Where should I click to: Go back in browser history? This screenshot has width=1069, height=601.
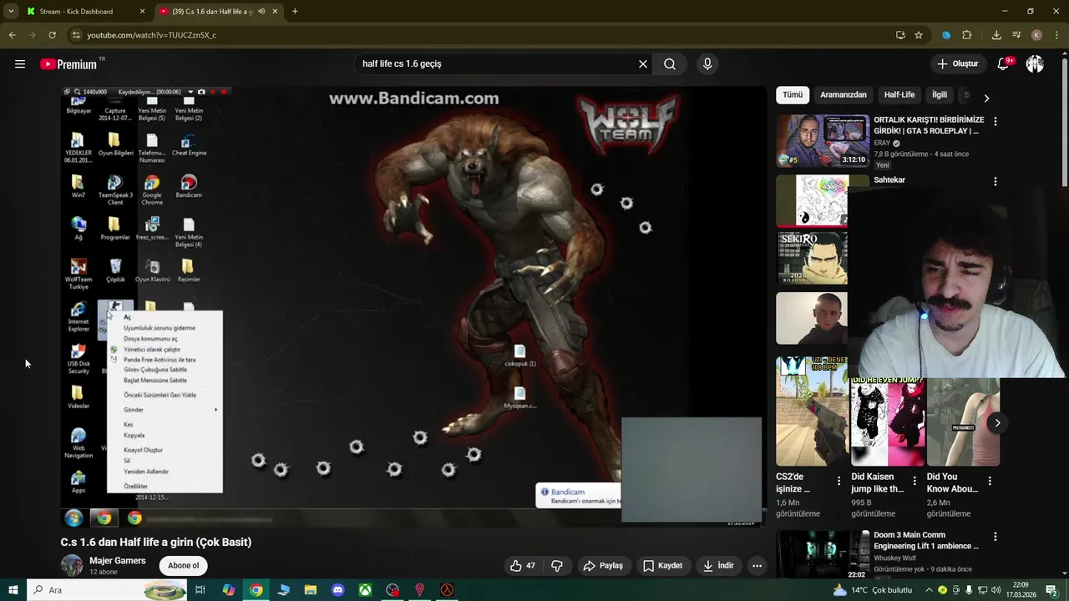[x=12, y=35]
